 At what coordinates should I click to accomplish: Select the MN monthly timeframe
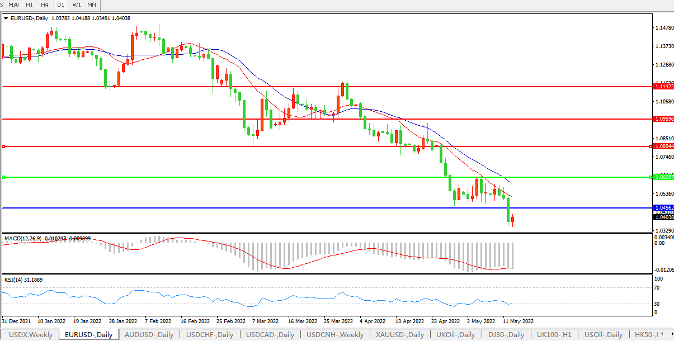(92, 5)
